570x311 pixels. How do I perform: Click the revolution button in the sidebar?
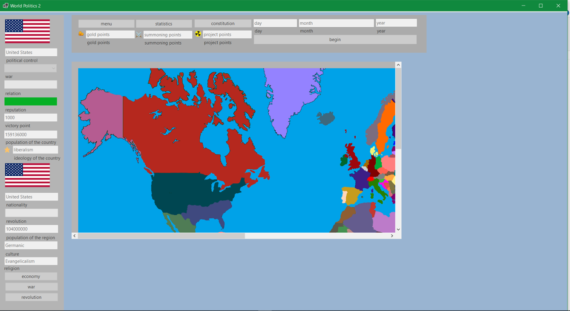pyautogui.click(x=31, y=297)
